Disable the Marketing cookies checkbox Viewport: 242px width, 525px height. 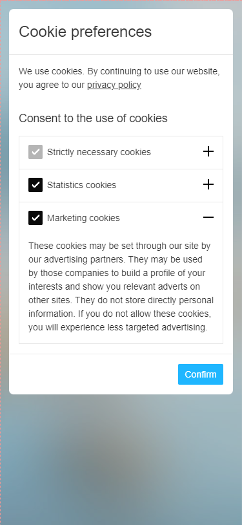(x=35, y=218)
